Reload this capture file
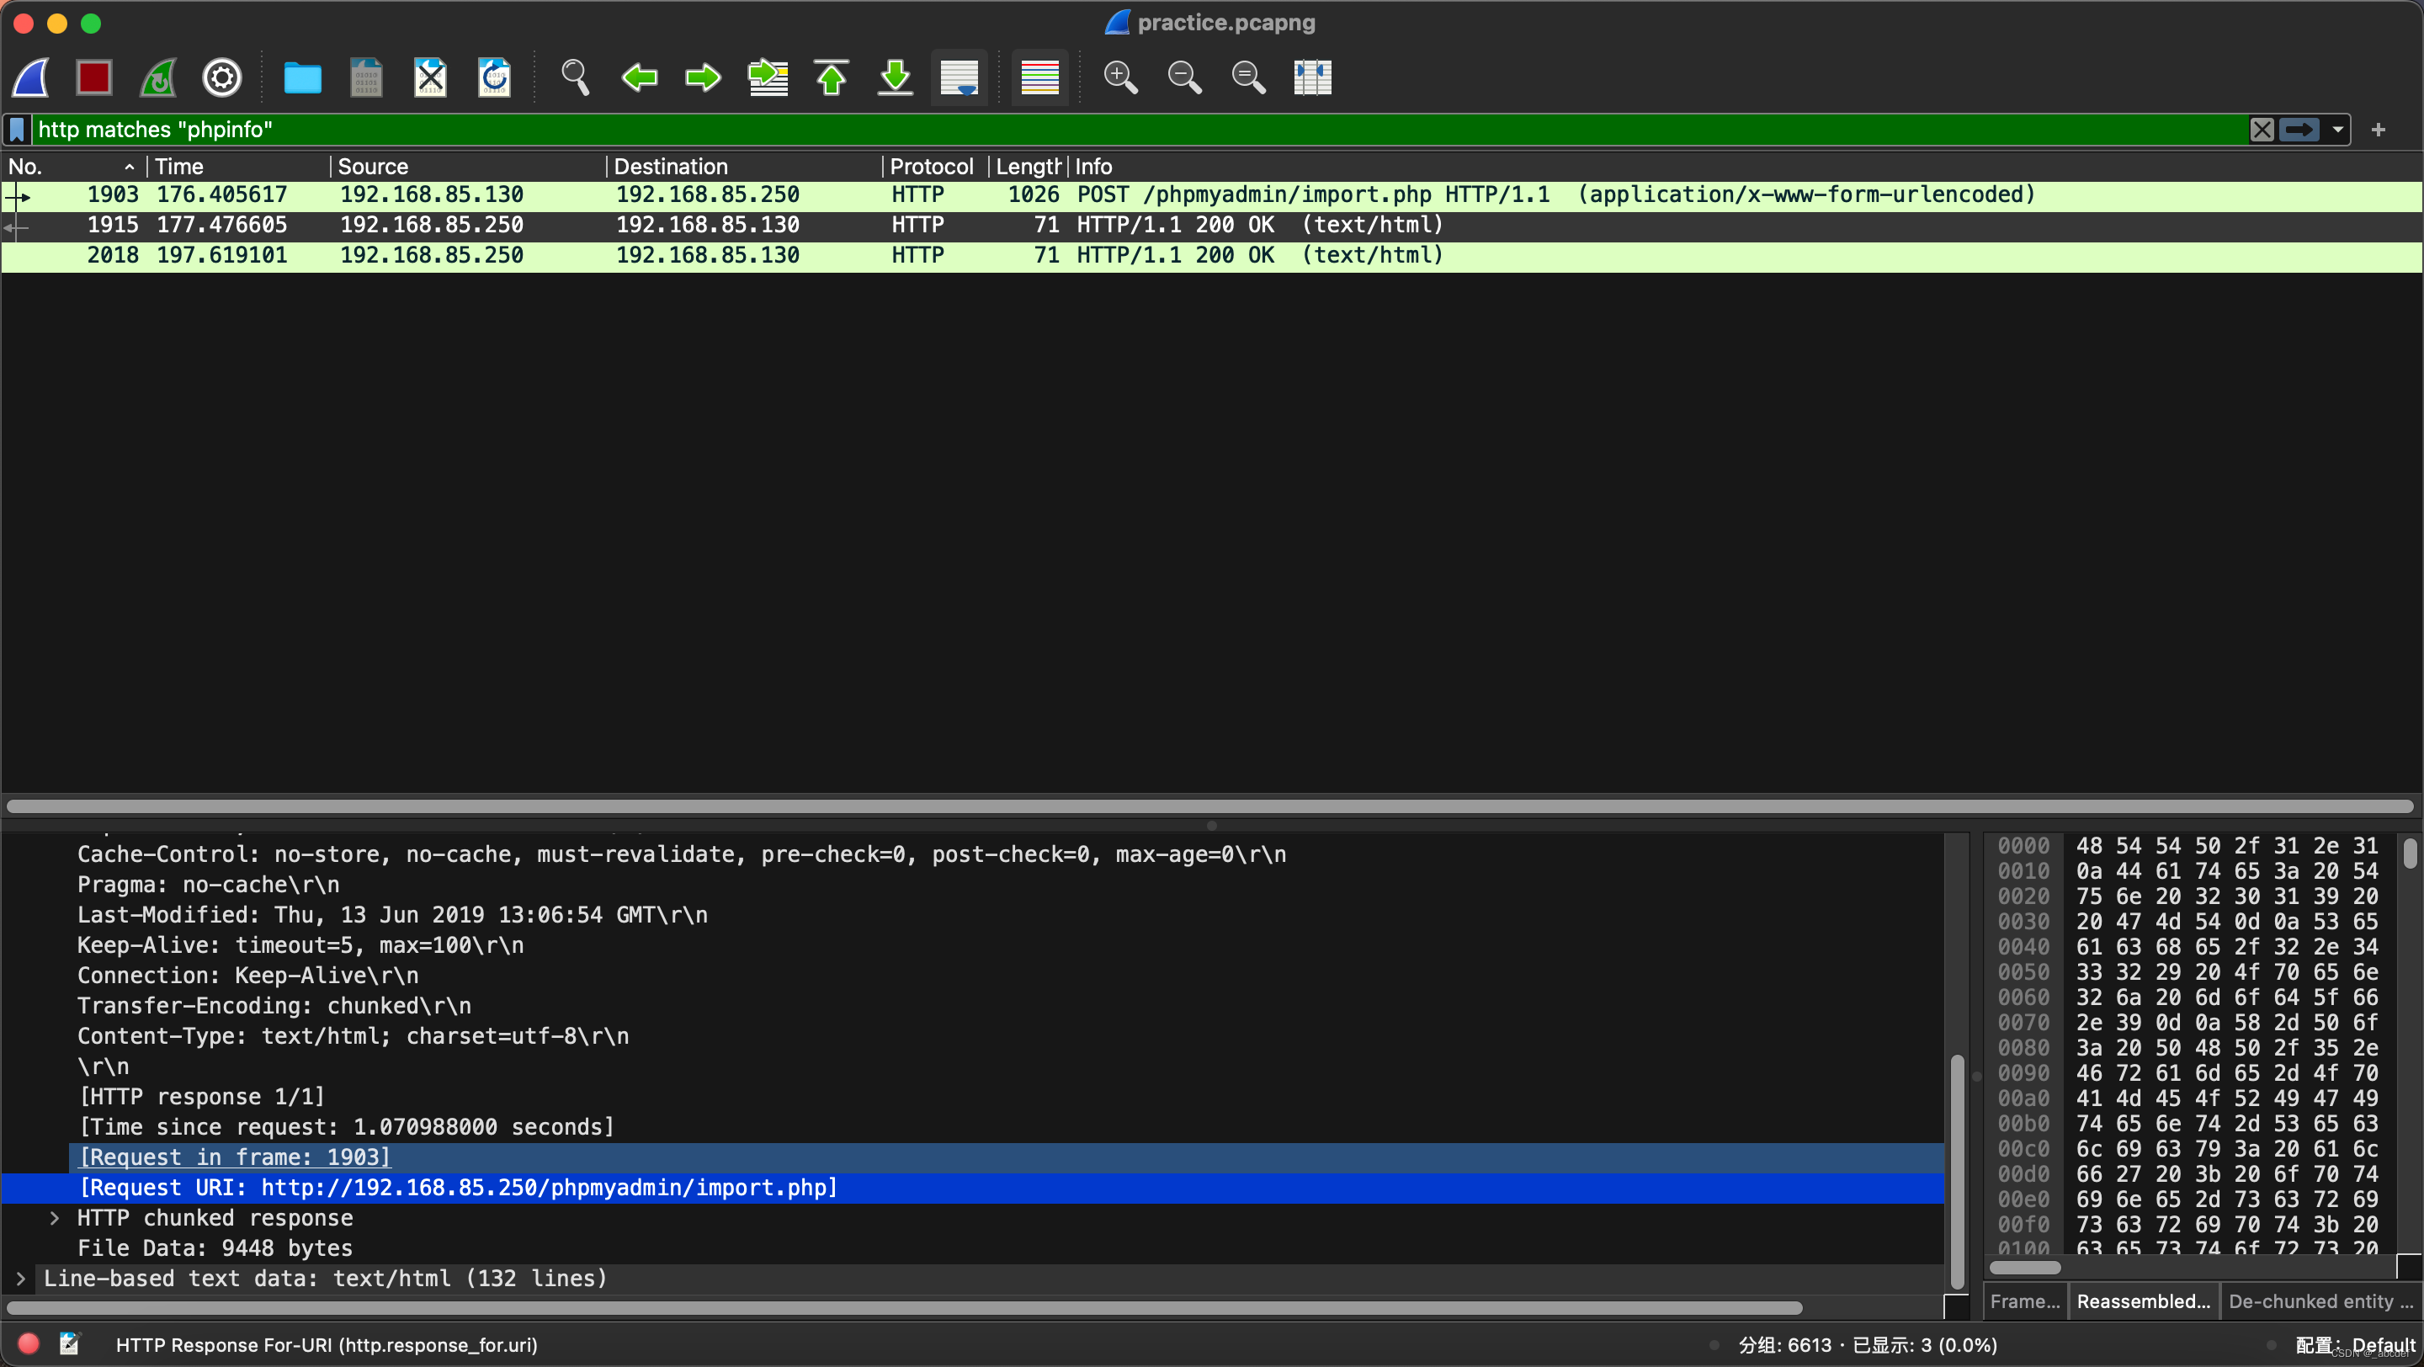Image resolution: width=2424 pixels, height=1367 pixels. tap(494, 77)
